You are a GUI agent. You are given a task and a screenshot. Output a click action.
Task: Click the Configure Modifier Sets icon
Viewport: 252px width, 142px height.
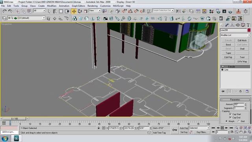click(247, 91)
